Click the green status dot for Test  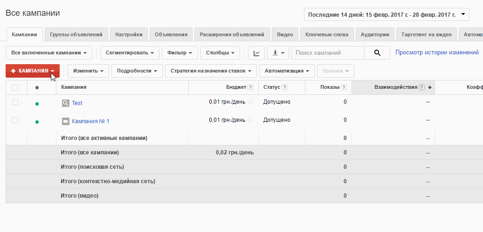pos(37,104)
